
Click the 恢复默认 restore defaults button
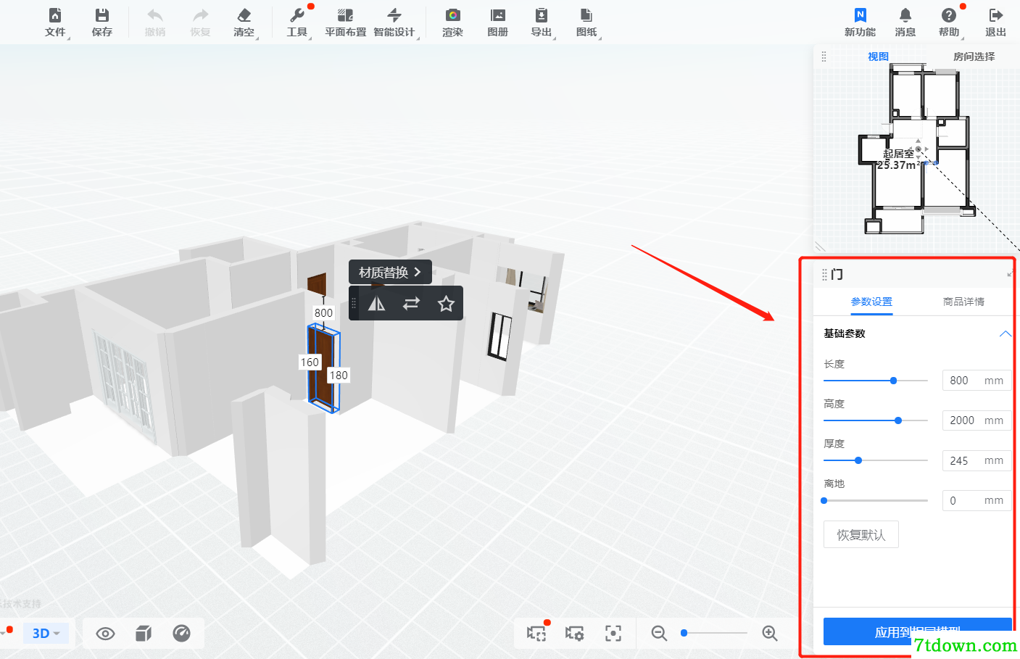click(861, 535)
